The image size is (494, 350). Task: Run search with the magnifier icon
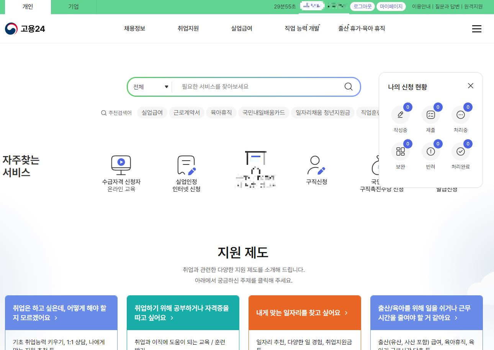click(348, 86)
